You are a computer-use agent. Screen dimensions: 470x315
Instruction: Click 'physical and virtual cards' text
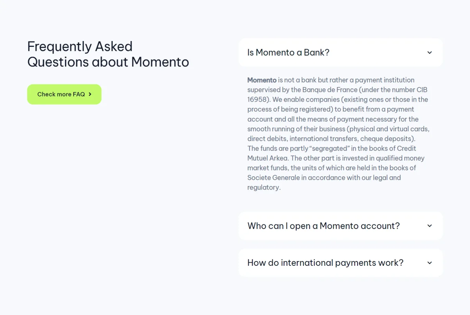tap(389, 129)
